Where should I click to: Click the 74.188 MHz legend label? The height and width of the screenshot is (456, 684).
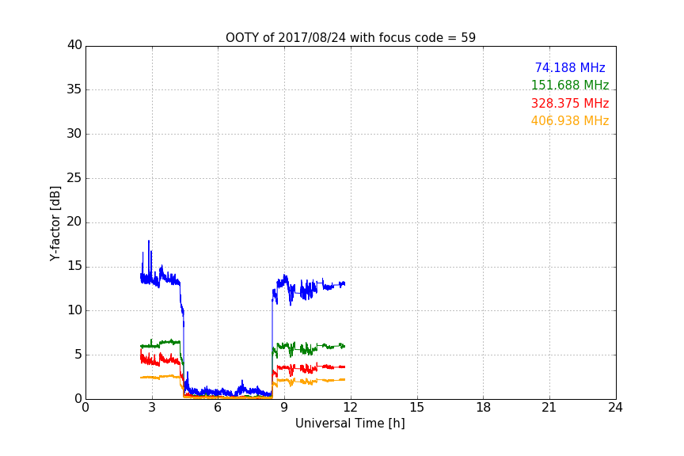pyautogui.click(x=570, y=67)
